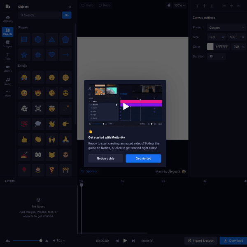Toggle the hand pan tool
The height and width of the screenshot is (247, 247).
point(169,5)
